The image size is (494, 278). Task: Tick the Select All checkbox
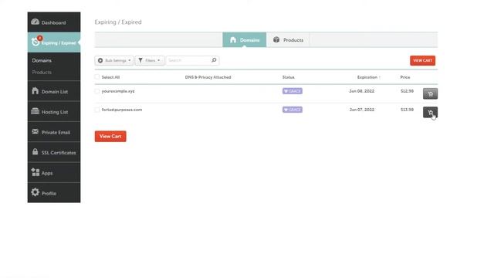[97, 77]
